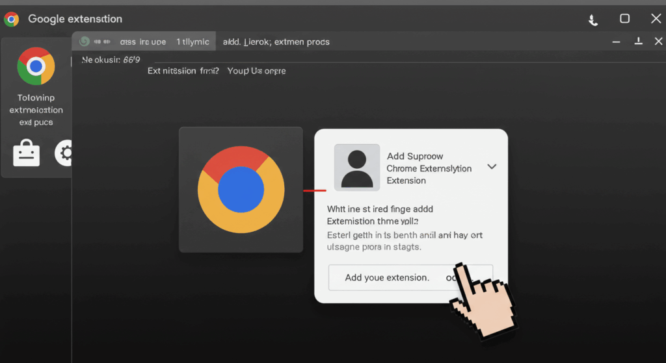
Task: Open the gear settings icon in sidebar
Action: point(64,153)
